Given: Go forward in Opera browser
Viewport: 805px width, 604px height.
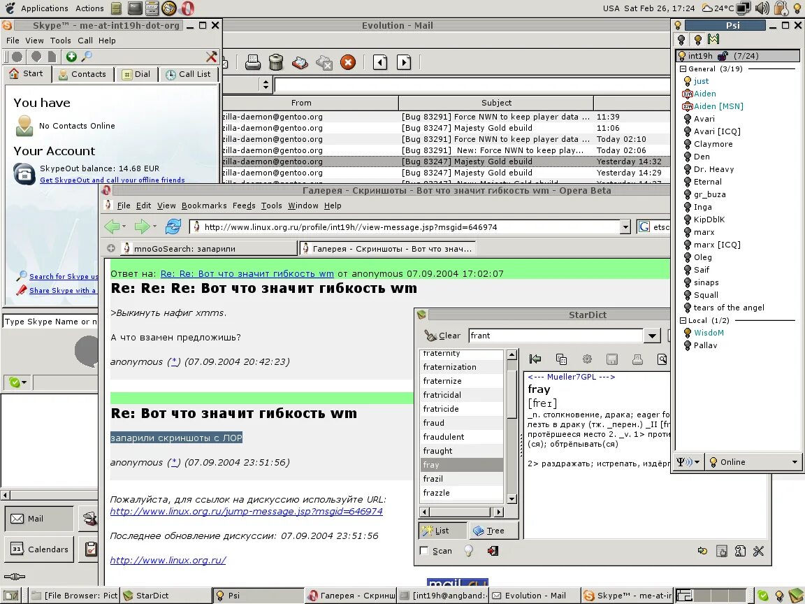Looking at the screenshot, I should 142,226.
